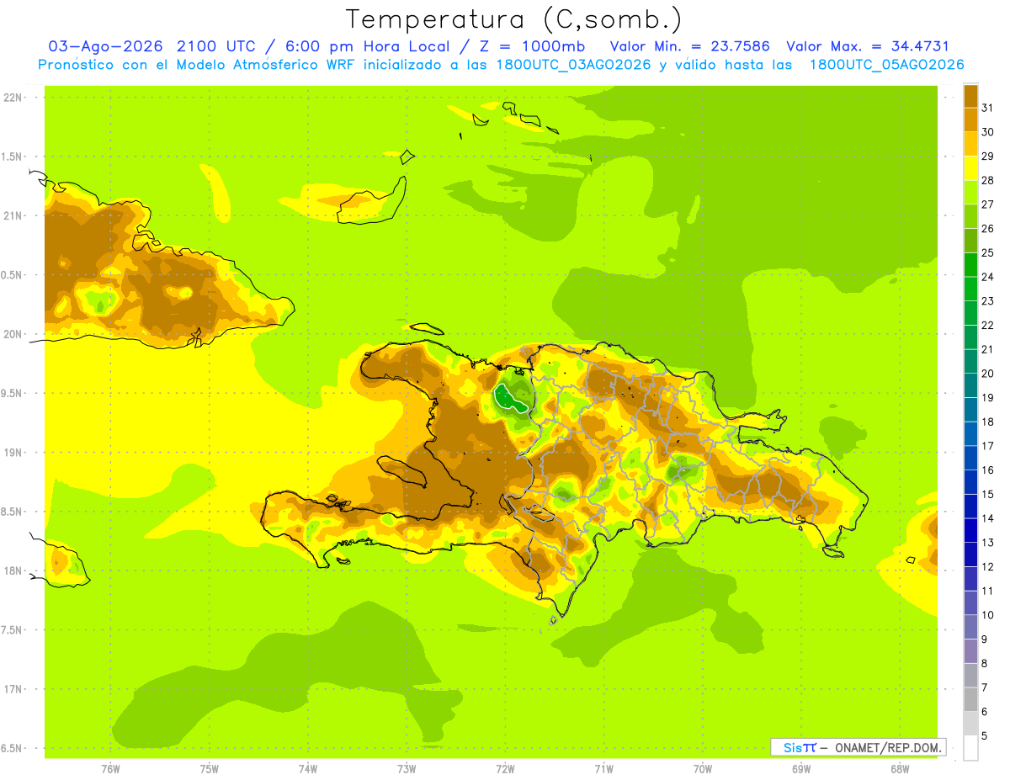The width and height of the screenshot is (1010, 780).
Task: Click "1800UTC_05AGO2026" valid-until time text
Action: pos(886,65)
